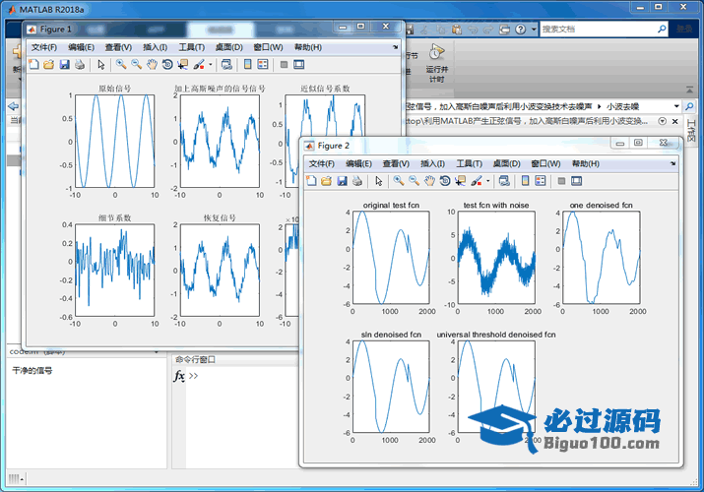Collapse the MATLAB toolstrip with the arrow
This screenshot has height=492, width=704.
[689, 90]
